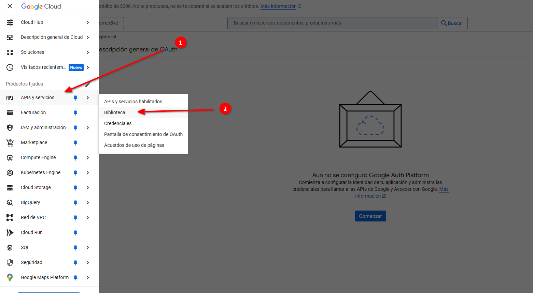Toggle the pin for SQL

point(75,248)
